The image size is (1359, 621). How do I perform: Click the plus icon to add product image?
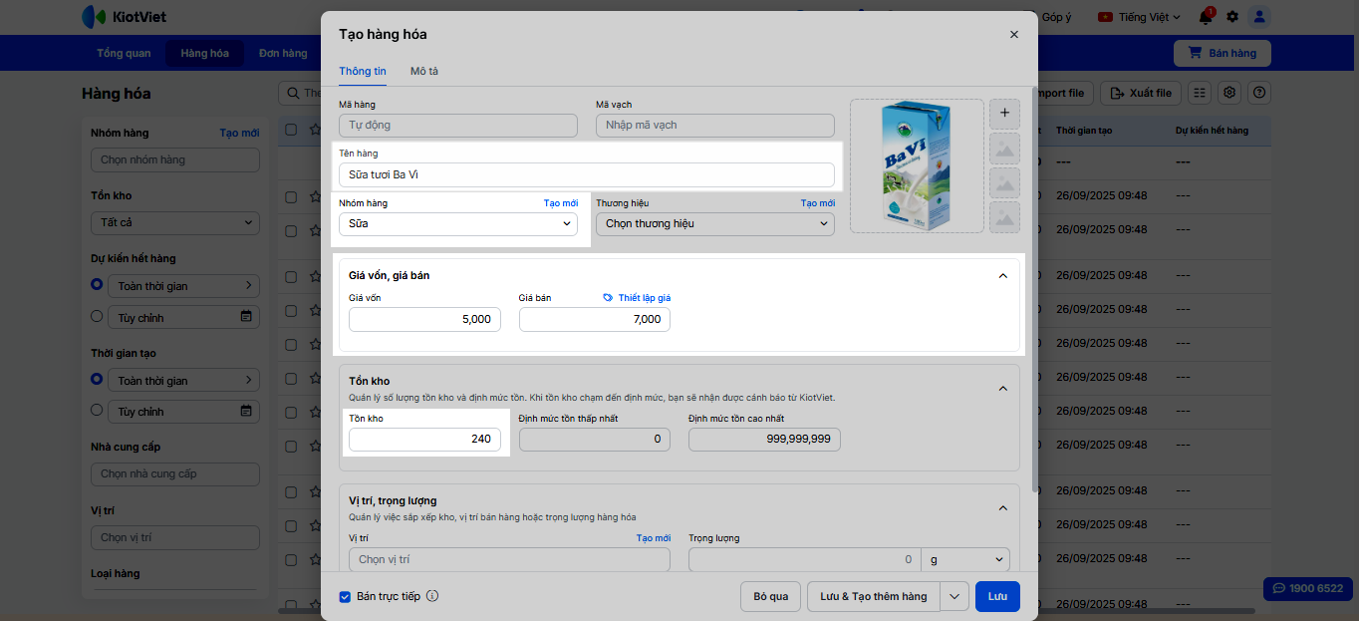[1004, 114]
